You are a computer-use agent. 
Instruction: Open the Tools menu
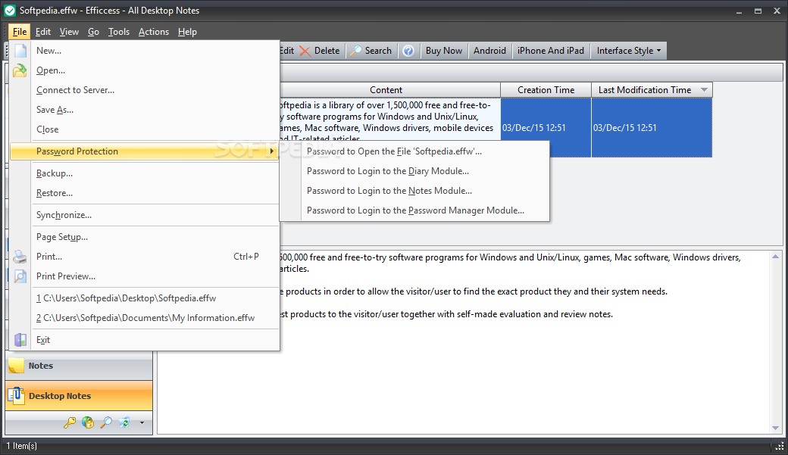(x=119, y=32)
